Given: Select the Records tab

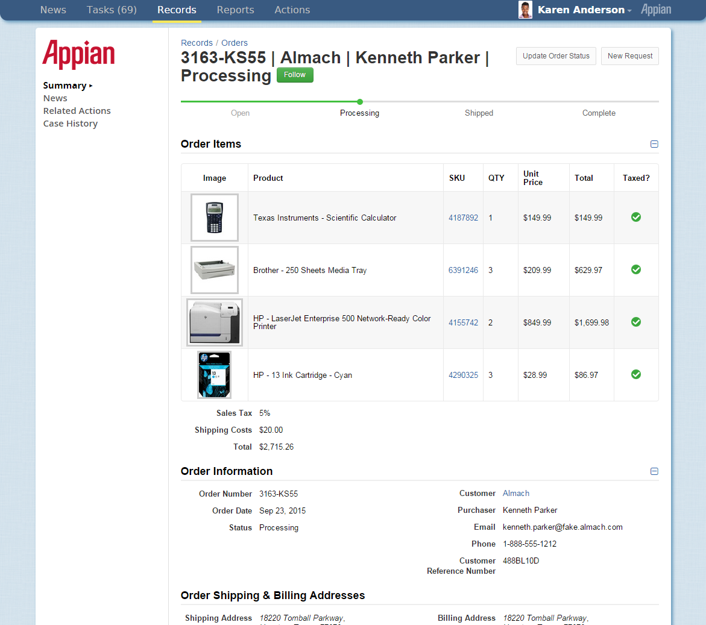Looking at the screenshot, I should [177, 10].
